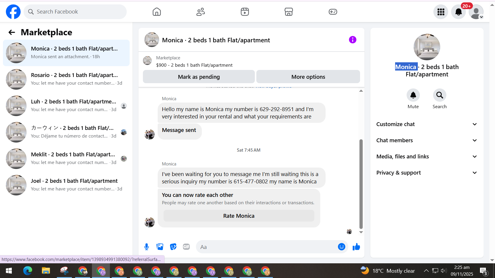Click Monica's message with 615 number
Viewport: 495px width, 278px height.
[242, 178]
